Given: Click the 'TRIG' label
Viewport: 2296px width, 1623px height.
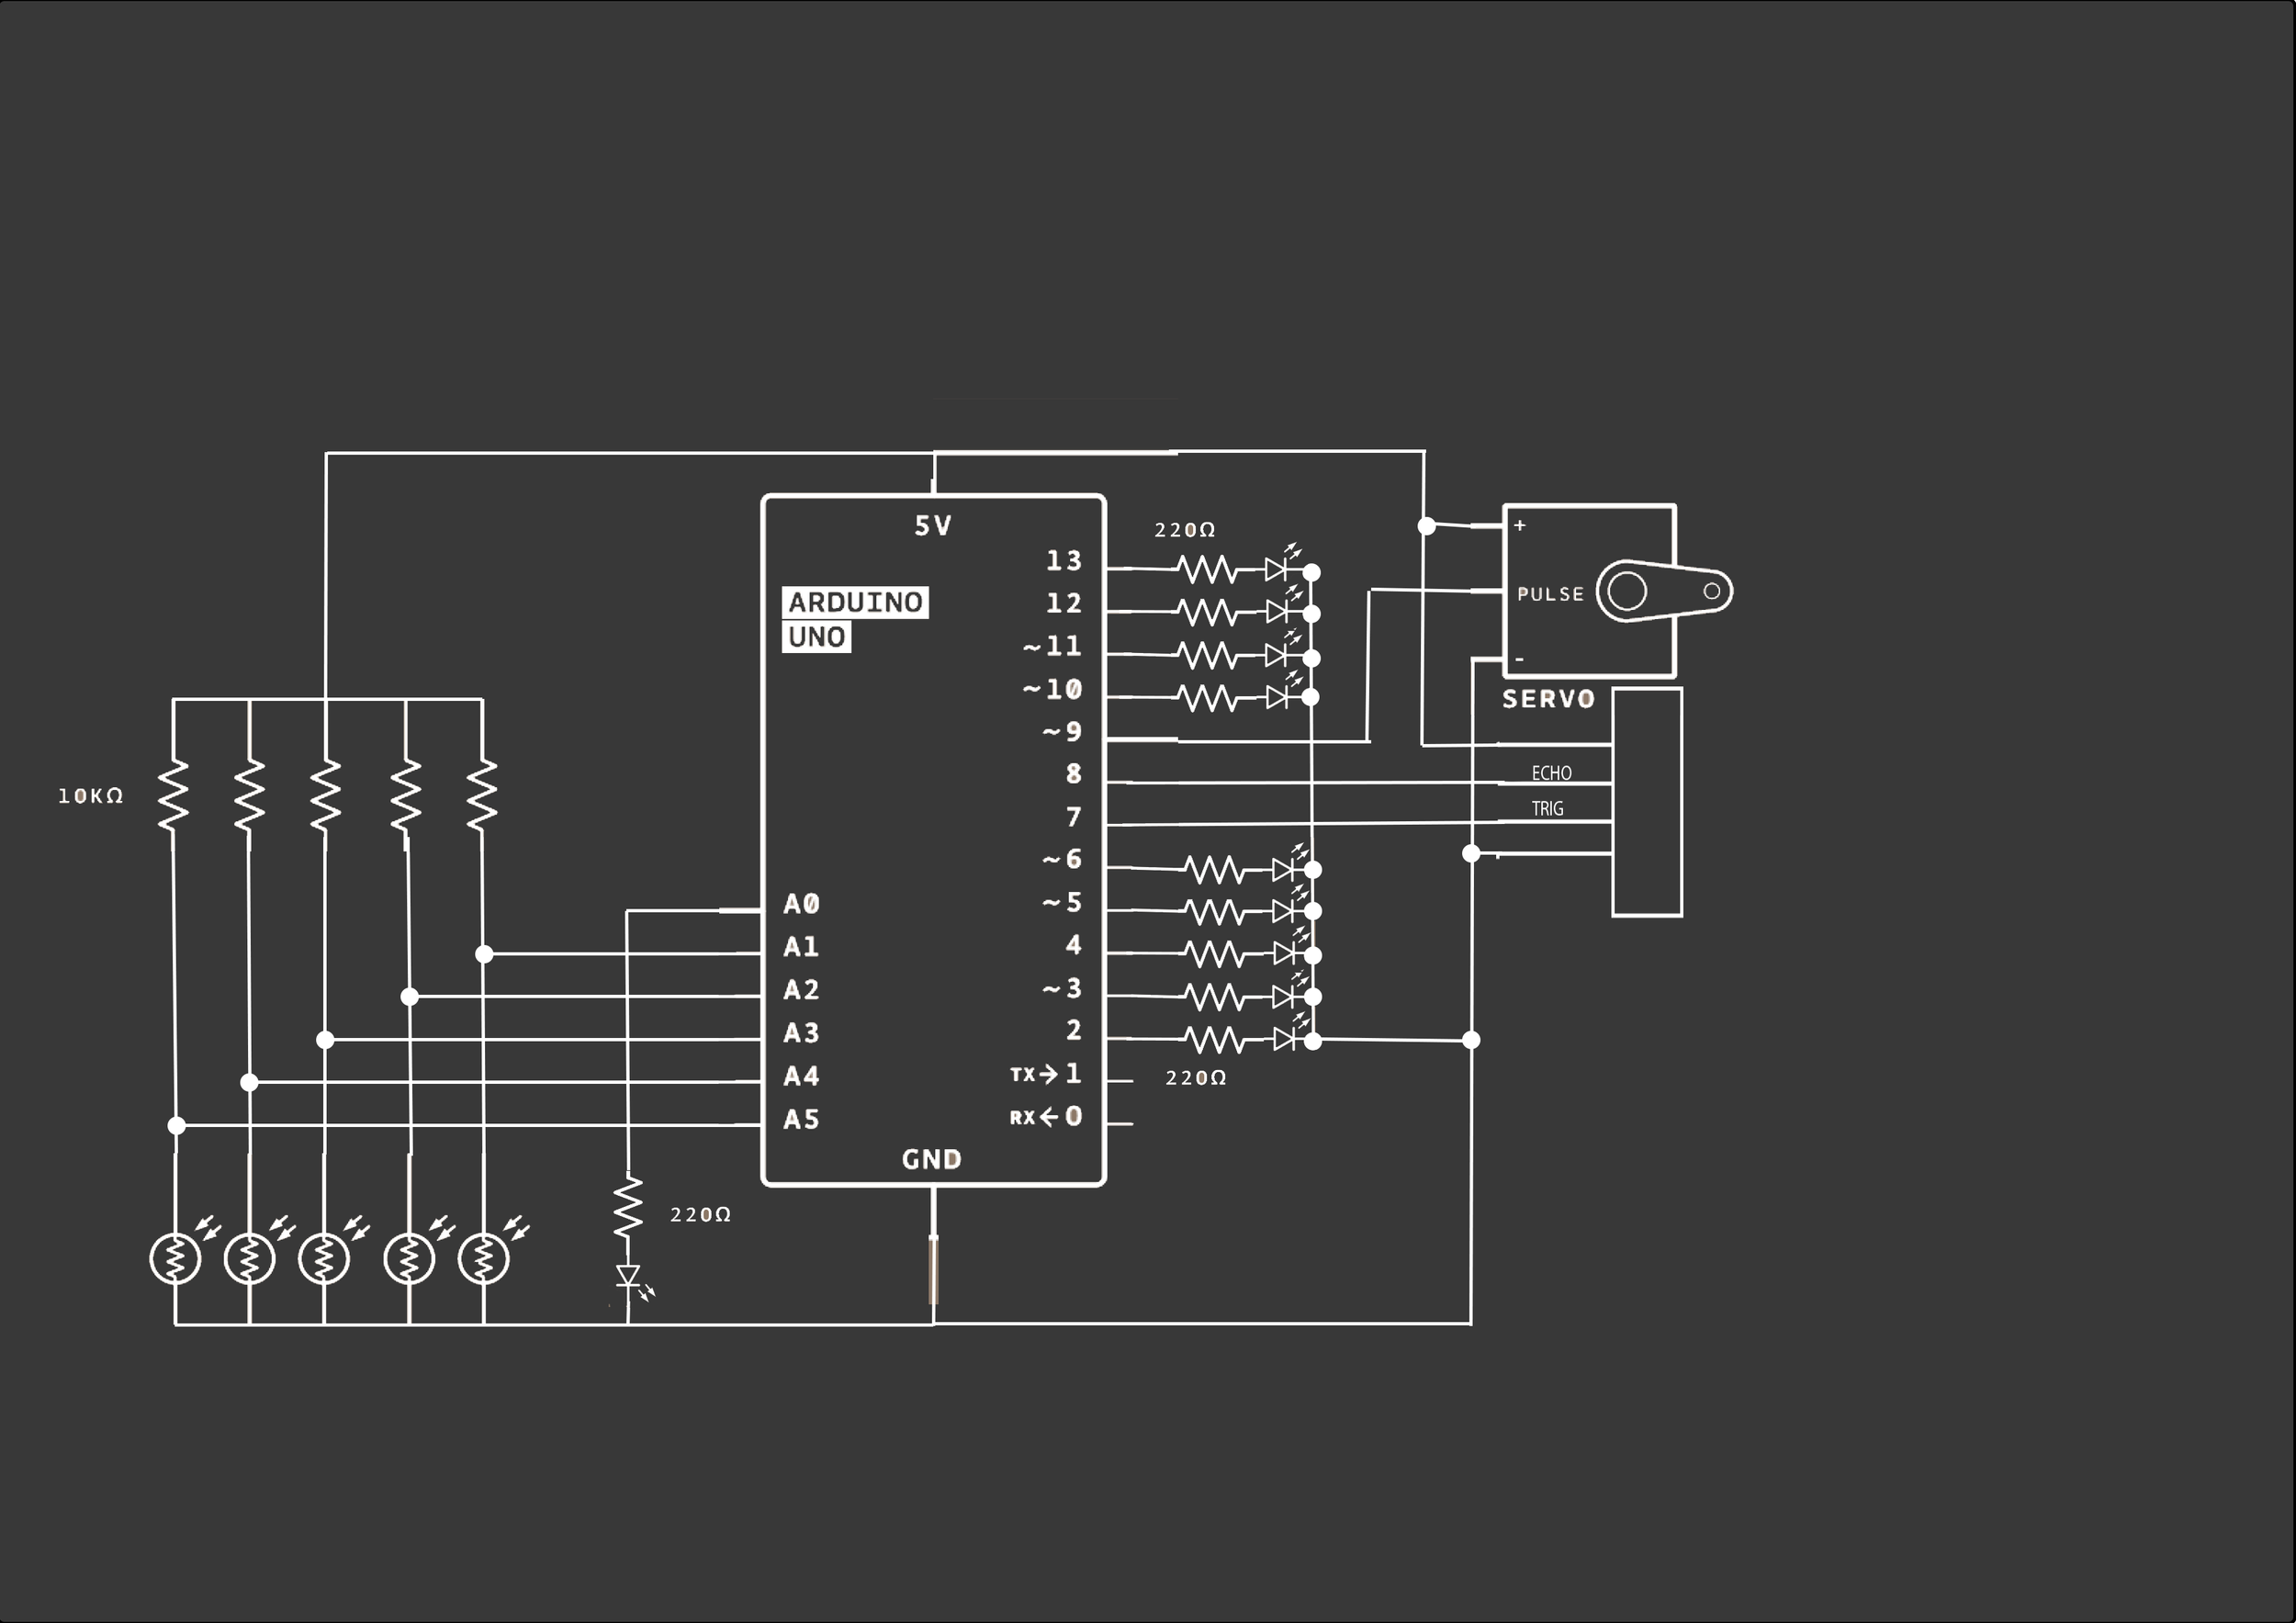Looking at the screenshot, I should pyautogui.click(x=1547, y=808).
